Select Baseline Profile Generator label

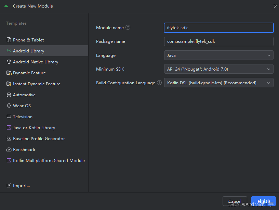[x=39, y=138]
